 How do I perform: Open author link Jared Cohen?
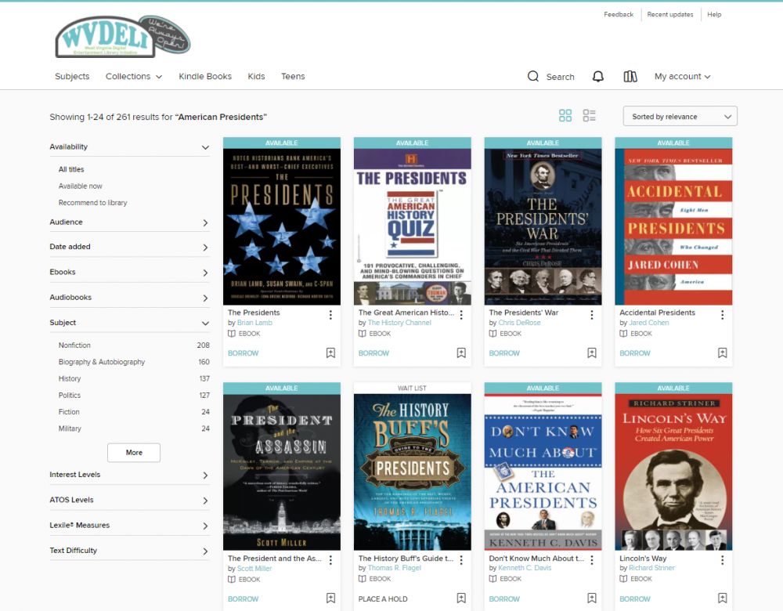[648, 323]
